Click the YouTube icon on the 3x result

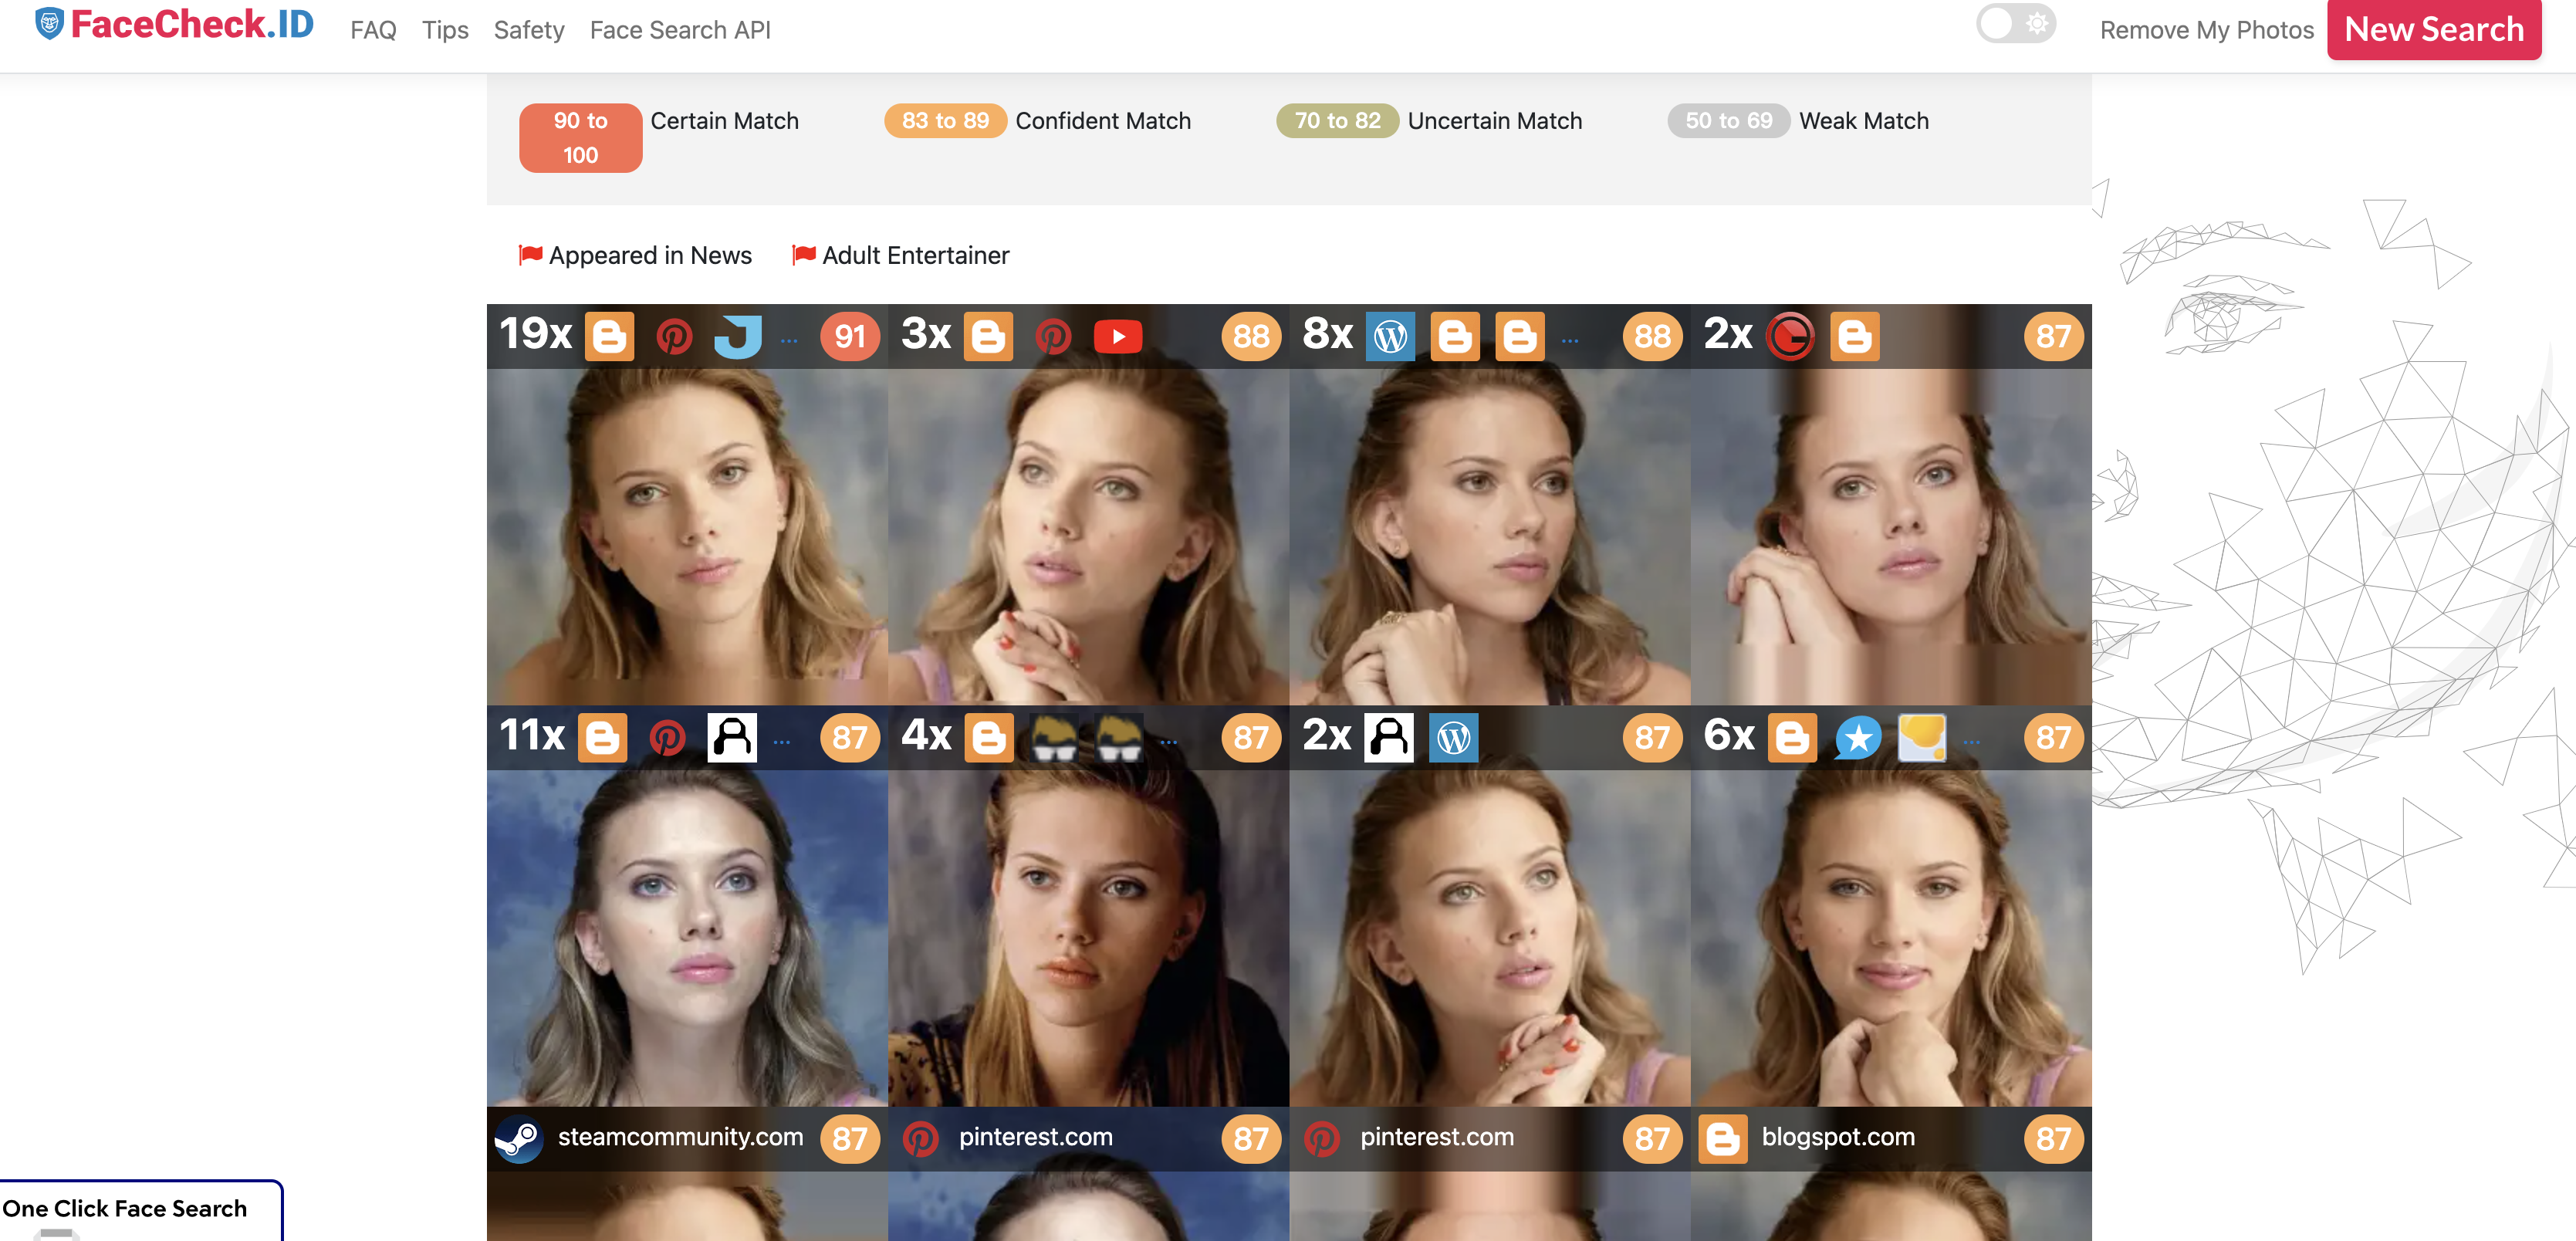pyautogui.click(x=1117, y=337)
